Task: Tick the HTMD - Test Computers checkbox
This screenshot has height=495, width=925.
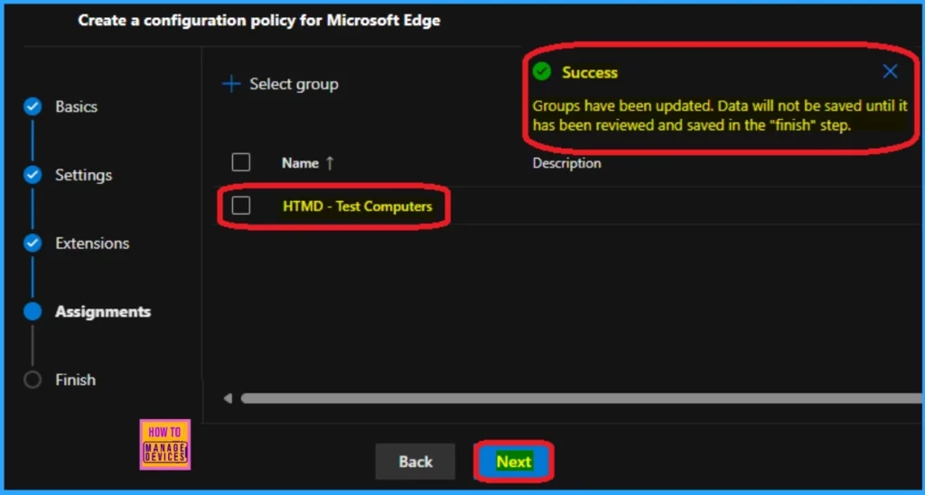Action: (x=240, y=206)
